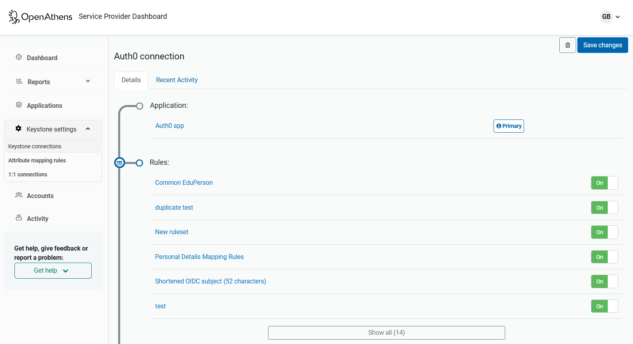Go to Dashboard in sidebar
This screenshot has height=344, width=633.
(x=42, y=58)
